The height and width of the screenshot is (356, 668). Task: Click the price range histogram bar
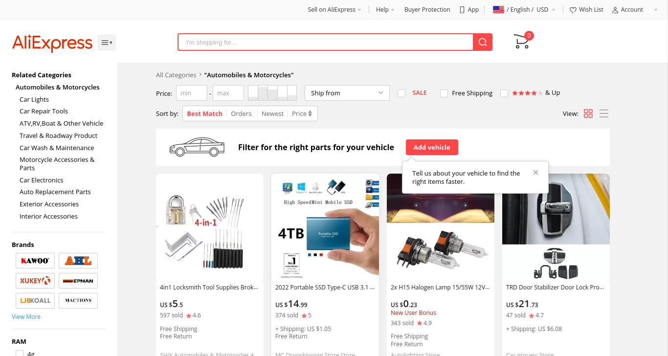[x=272, y=93]
